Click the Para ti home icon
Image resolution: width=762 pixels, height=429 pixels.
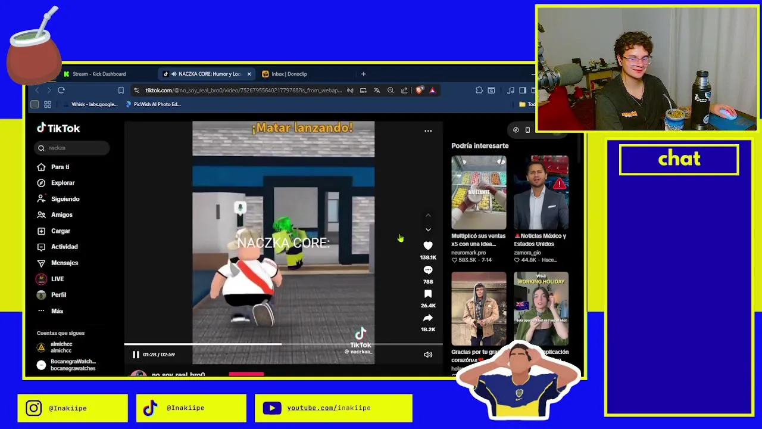41,167
